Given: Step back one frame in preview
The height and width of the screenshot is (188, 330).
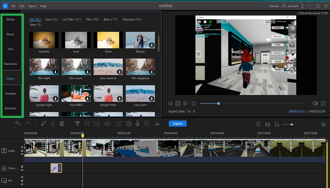Looking at the screenshot, I should [x=170, y=103].
